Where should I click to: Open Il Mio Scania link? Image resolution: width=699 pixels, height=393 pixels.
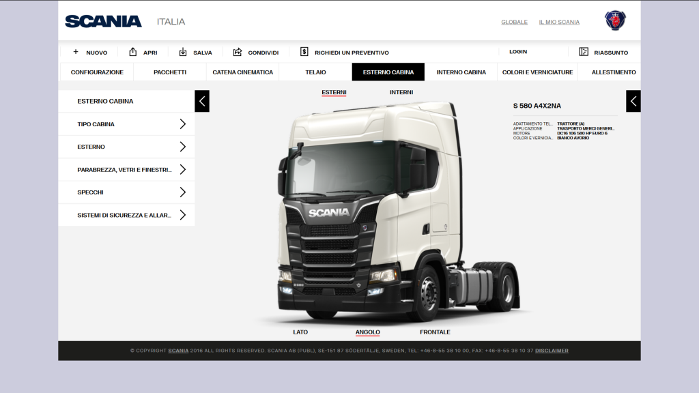click(x=559, y=22)
